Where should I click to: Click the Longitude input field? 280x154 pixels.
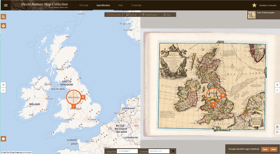127,151
